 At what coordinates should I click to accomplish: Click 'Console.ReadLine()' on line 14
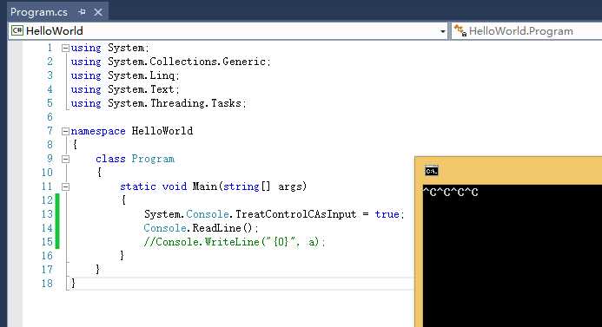[198, 228]
